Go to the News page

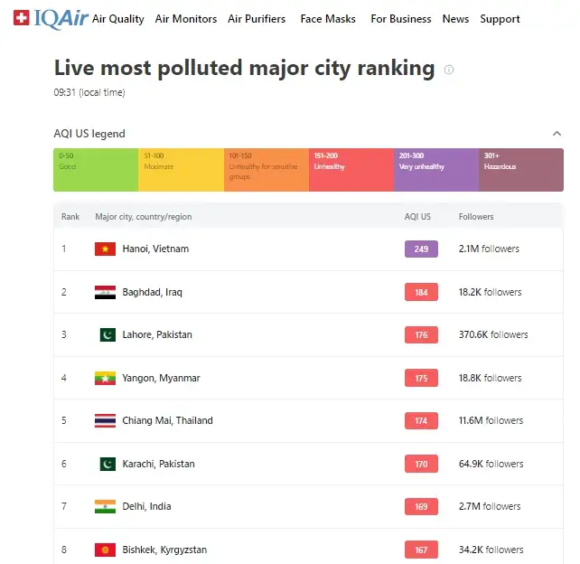[x=455, y=19]
